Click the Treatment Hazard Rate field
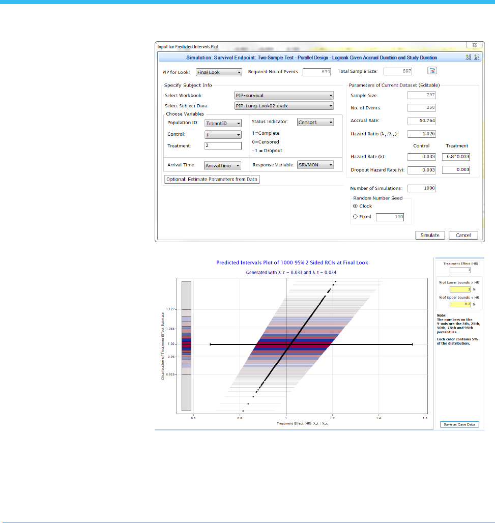Screen dimensions: 495x523 (x=456, y=156)
